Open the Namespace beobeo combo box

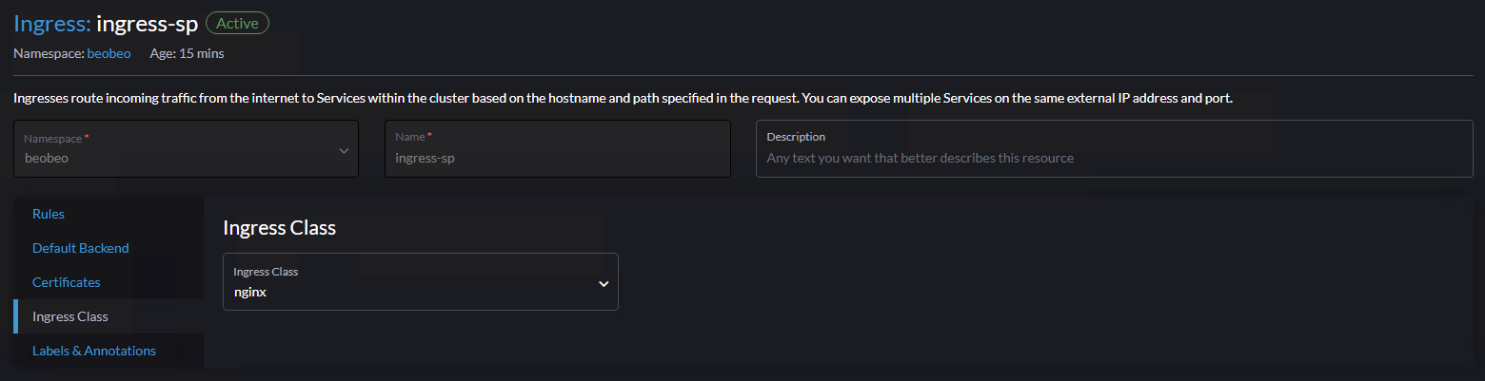(186, 149)
